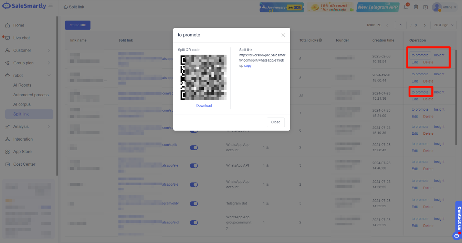Click the create link button
The height and width of the screenshot is (243, 462).
pos(78,25)
